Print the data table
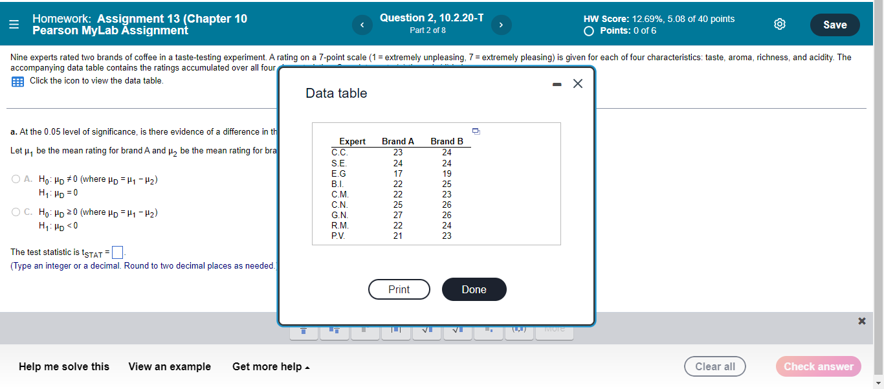884x389 pixels. click(x=399, y=289)
